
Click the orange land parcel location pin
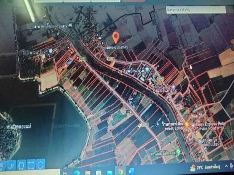point(116,37)
